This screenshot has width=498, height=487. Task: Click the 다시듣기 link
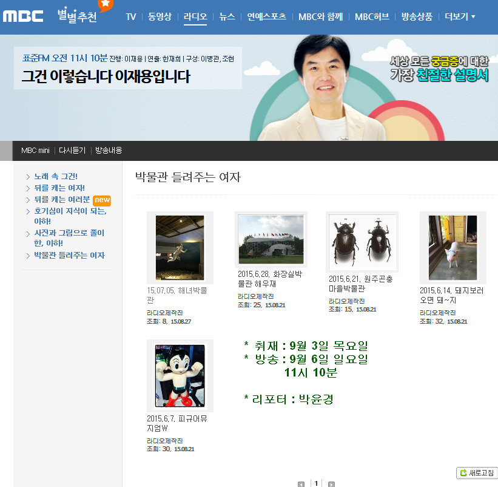(x=72, y=151)
